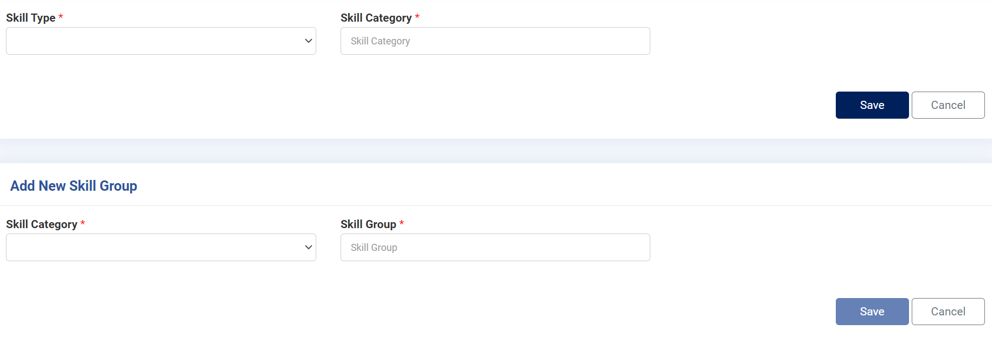Click Cancel beside the light blue Save

[948, 312]
